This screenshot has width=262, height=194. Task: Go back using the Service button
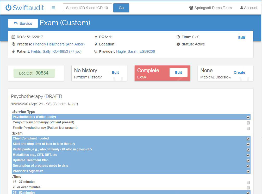tap(23, 23)
